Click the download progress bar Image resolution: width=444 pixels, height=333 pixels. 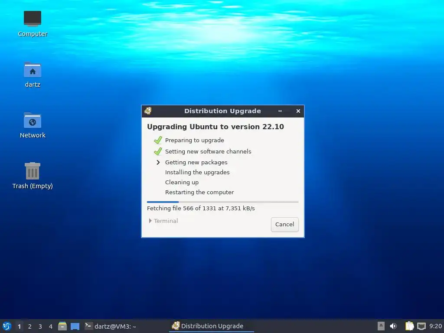point(222,202)
